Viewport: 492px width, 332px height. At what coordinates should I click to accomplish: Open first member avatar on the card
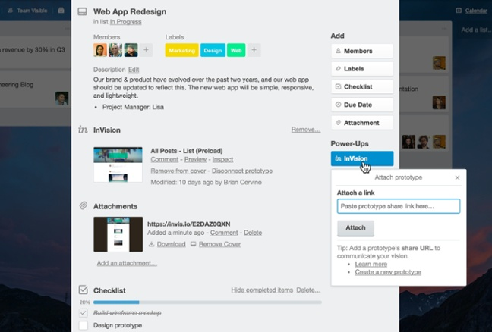coord(100,50)
